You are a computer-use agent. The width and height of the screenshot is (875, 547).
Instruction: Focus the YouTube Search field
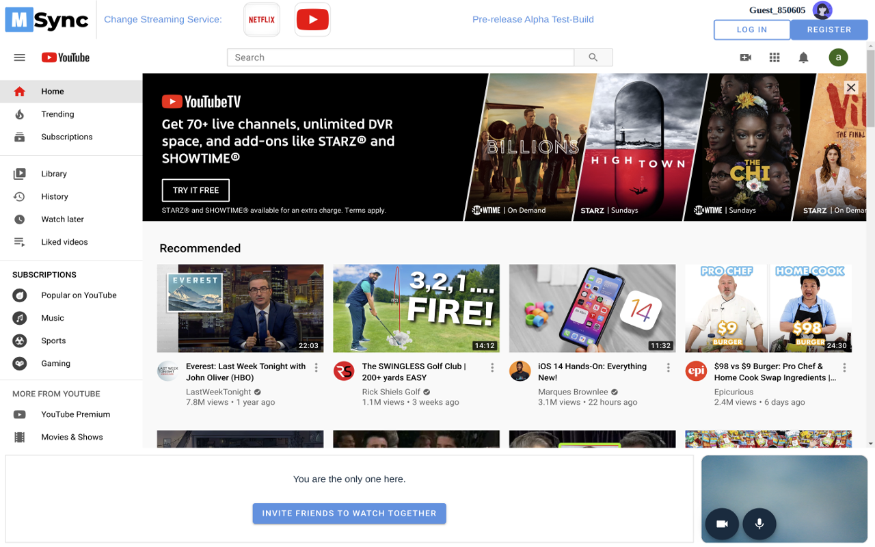(x=401, y=57)
